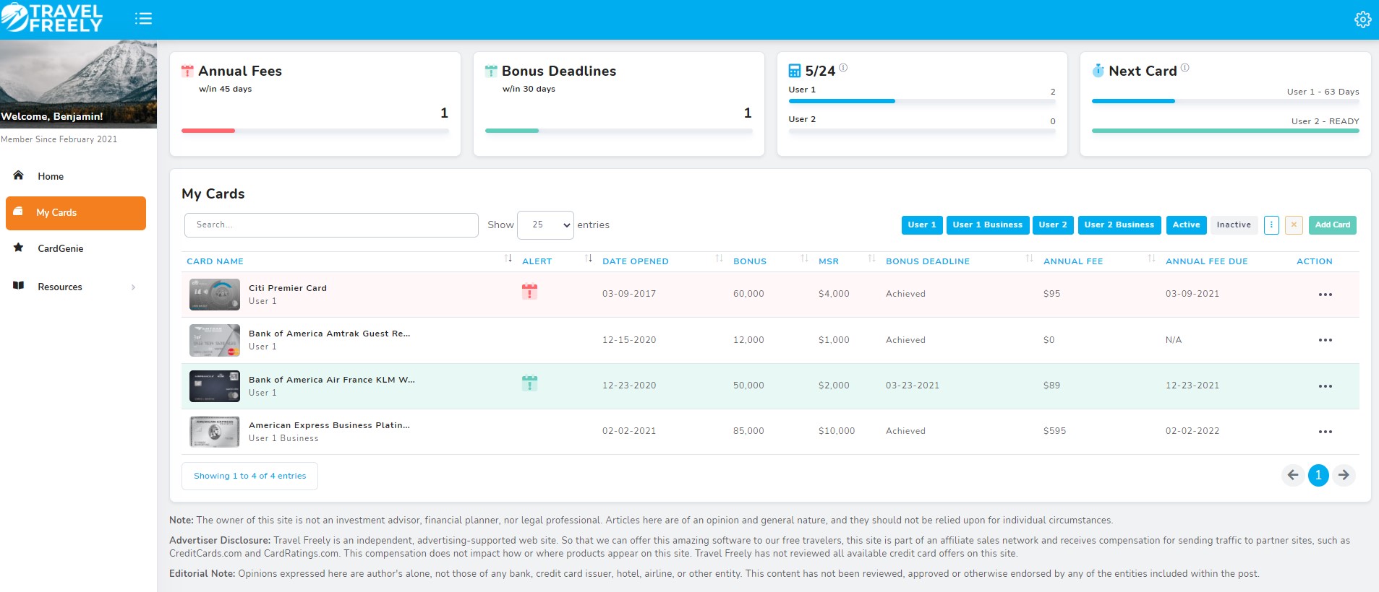Toggle the User 2 Business filter
1379x592 pixels.
(x=1119, y=225)
